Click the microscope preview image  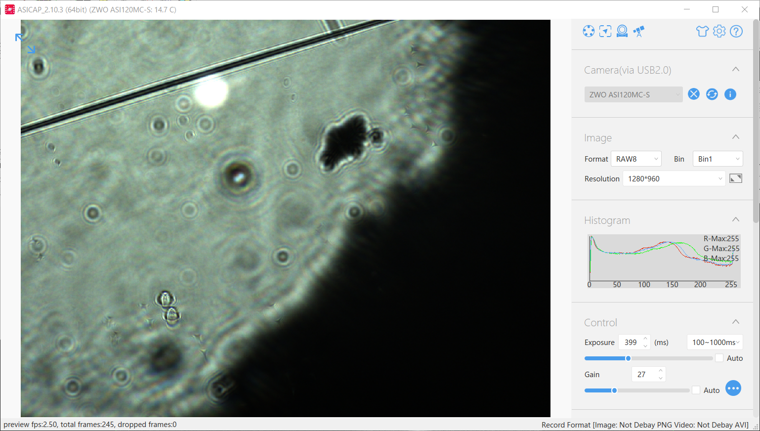[x=286, y=218]
